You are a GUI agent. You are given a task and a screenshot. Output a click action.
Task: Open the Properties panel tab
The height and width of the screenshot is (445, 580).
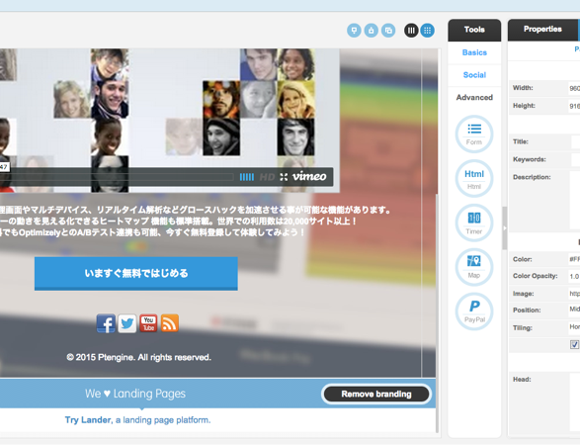tap(542, 30)
